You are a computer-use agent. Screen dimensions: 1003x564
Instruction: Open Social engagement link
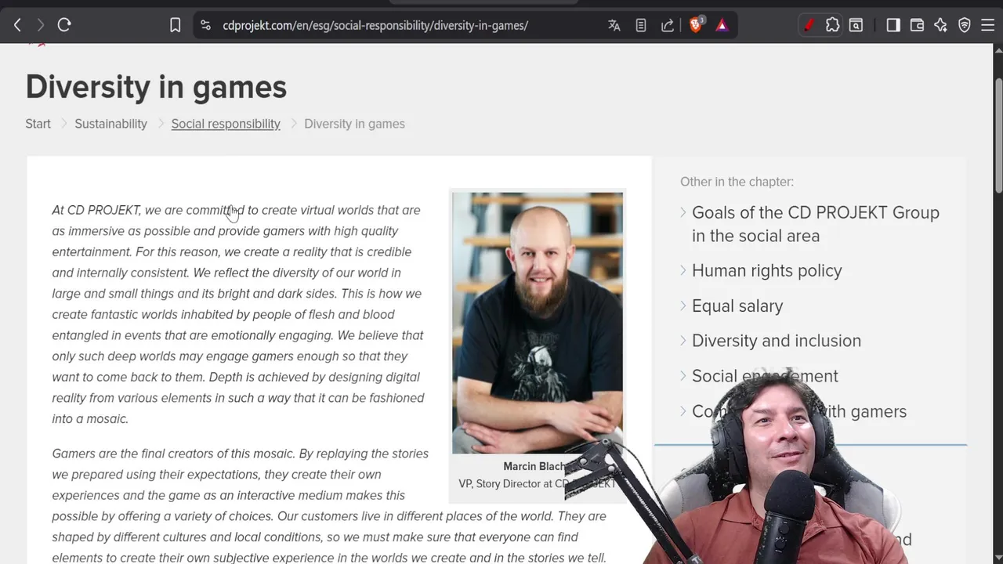pos(765,376)
